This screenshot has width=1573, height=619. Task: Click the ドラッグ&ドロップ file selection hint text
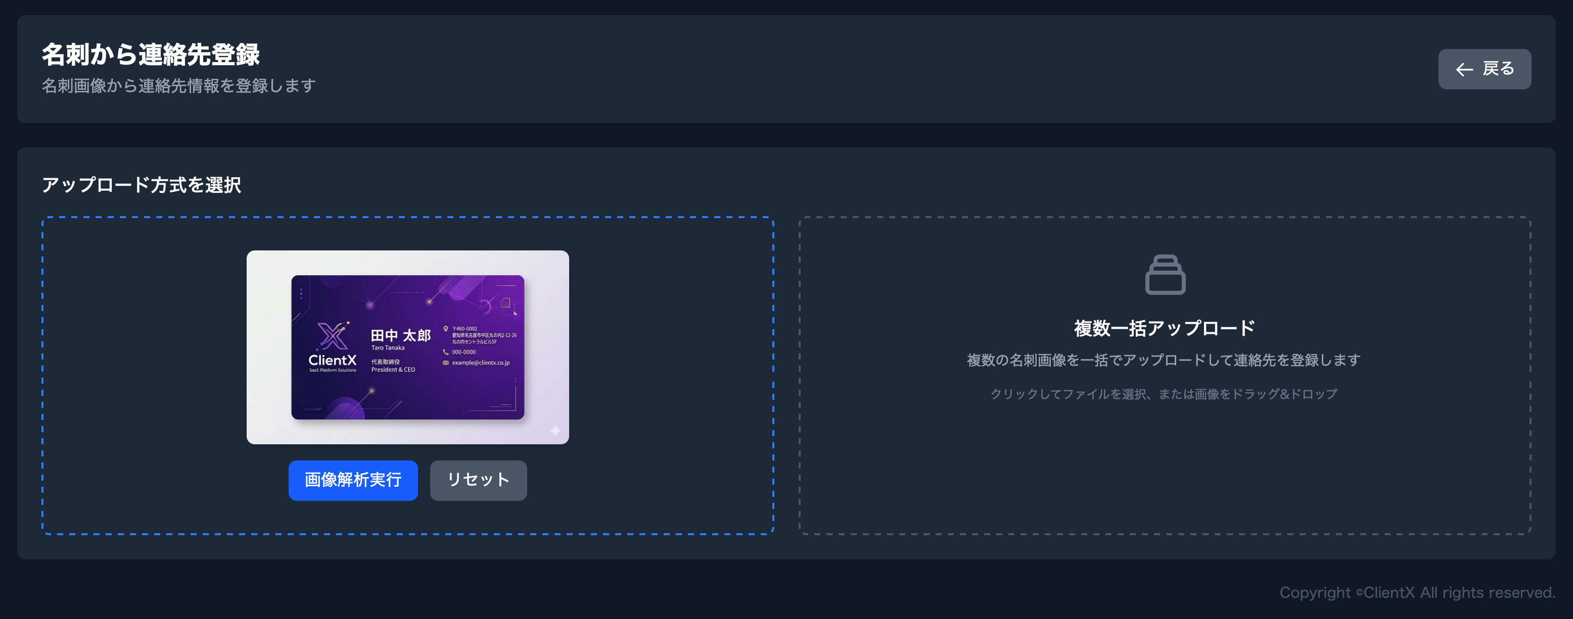tap(1164, 394)
